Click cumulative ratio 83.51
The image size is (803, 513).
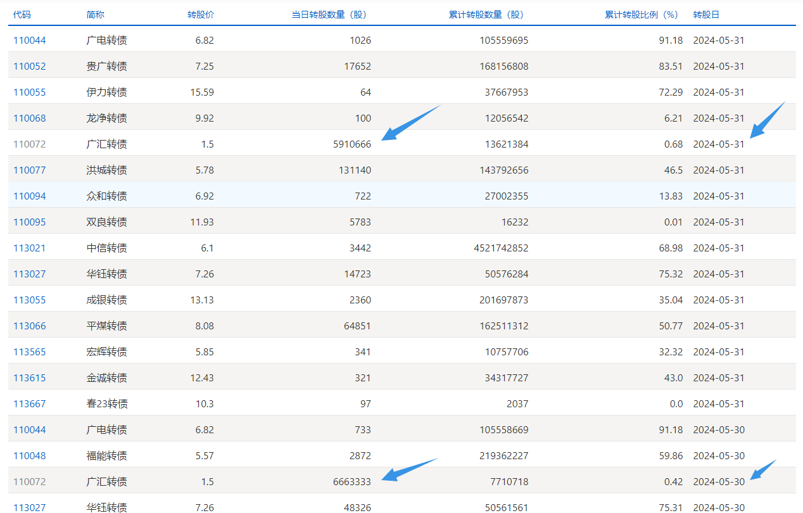(671, 66)
